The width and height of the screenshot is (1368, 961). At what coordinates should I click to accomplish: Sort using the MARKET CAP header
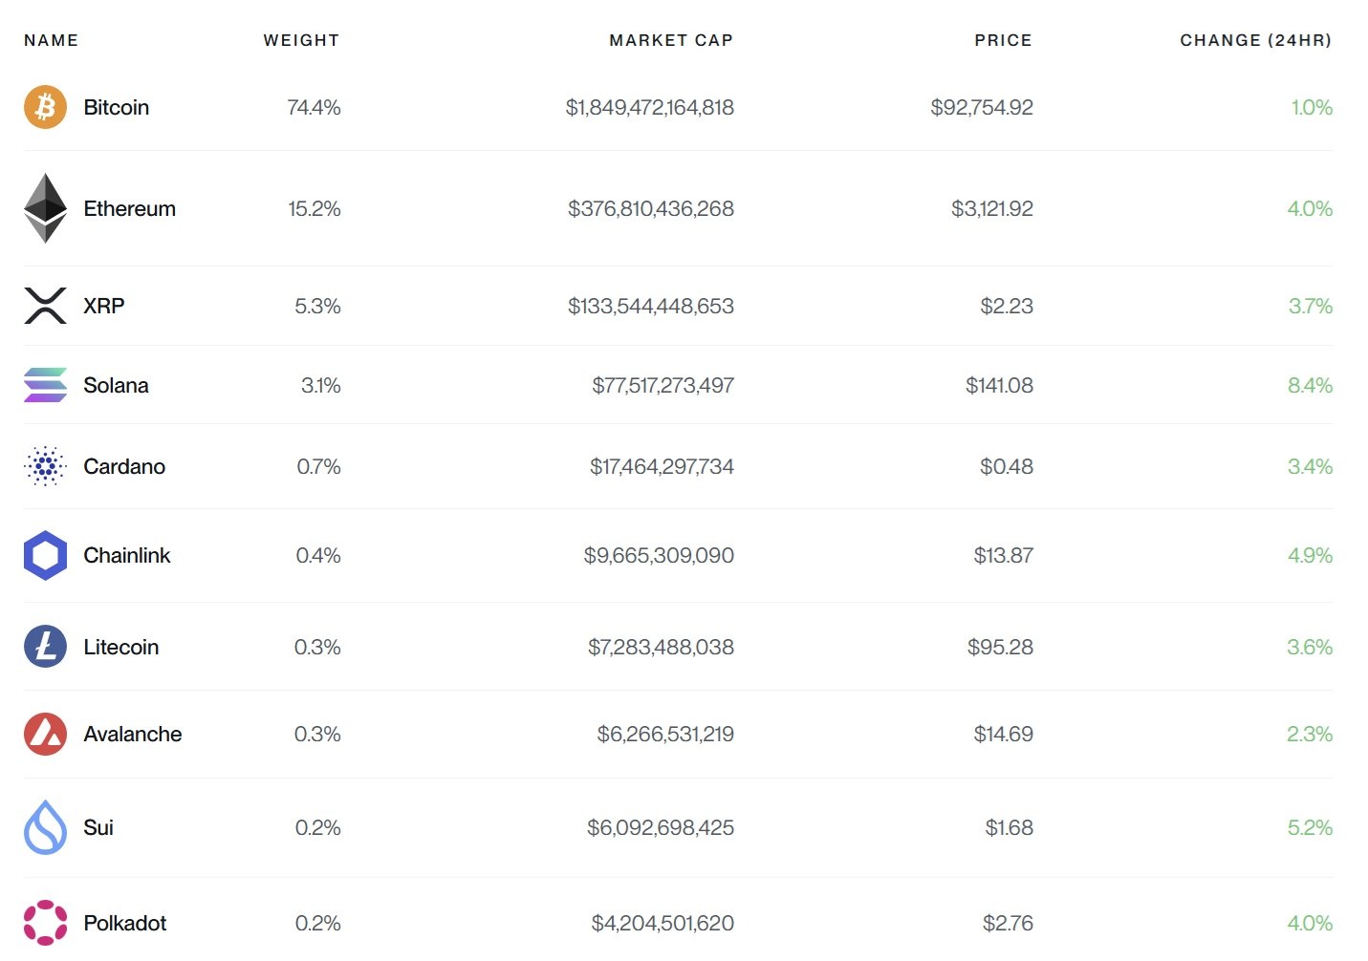[671, 40]
